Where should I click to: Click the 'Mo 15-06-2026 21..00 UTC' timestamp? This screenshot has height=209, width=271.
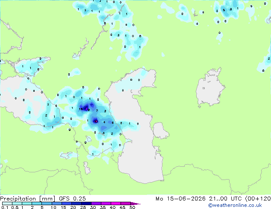[199, 199]
